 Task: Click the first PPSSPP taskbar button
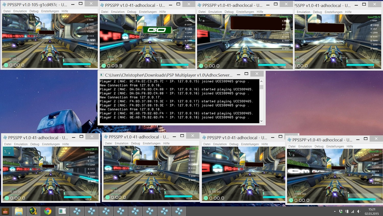[x=77, y=211]
